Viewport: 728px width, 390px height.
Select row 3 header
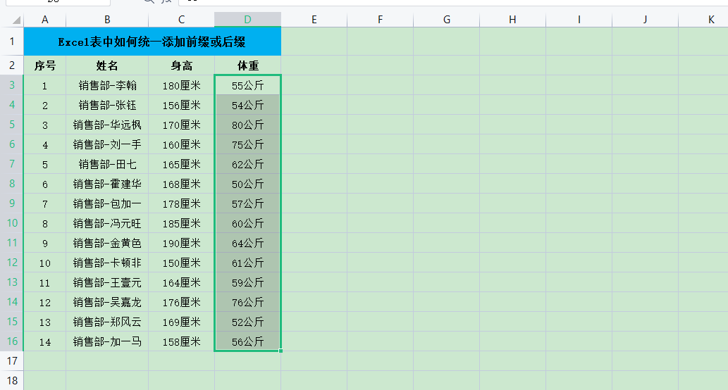pyautogui.click(x=11, y=85)
